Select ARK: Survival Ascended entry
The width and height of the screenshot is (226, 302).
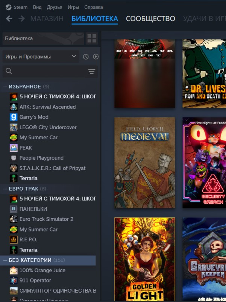pos(47,107)
